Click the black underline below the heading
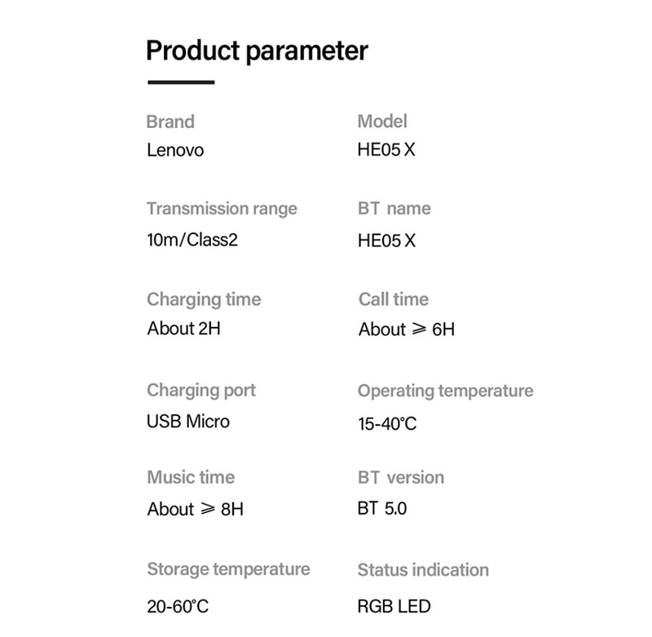652x637 pixels. click(x=181, y=82)
